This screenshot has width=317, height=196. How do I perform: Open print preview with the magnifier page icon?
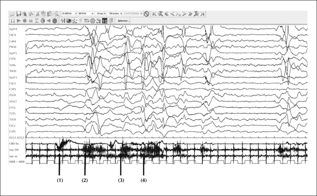pos(57,14)
